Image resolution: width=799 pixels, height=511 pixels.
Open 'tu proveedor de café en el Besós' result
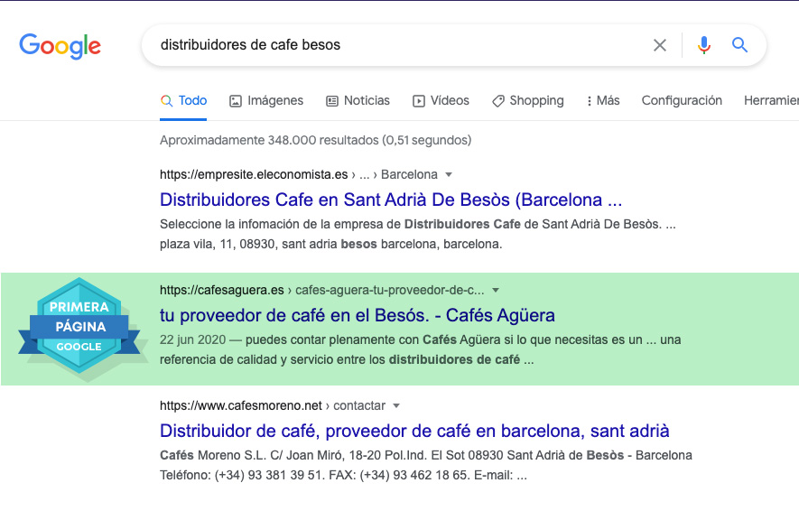tap(358, 316)
